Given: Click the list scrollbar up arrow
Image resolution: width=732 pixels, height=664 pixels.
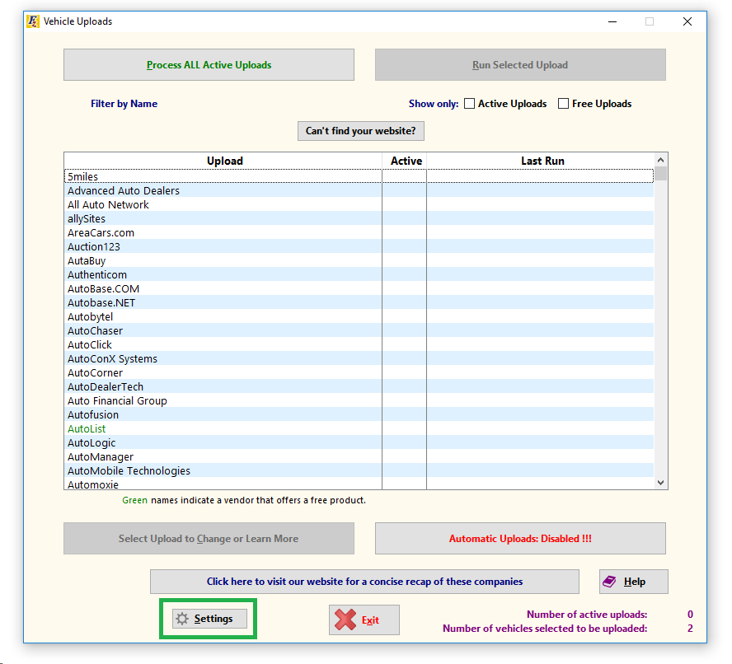Looking at the screenshot, I should click(660, 160).
